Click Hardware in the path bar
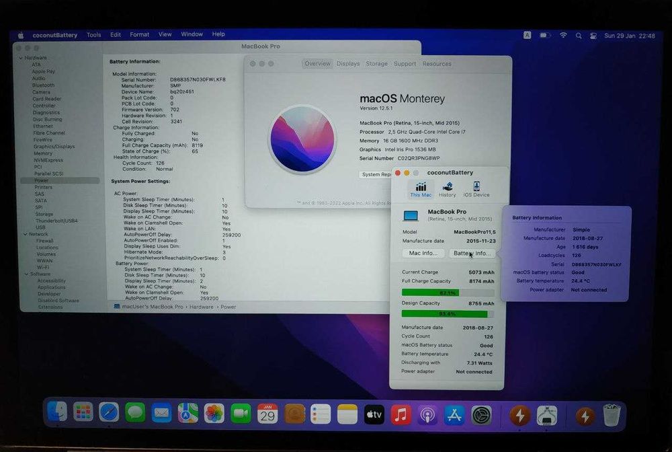This screenshot has width=672, height=452. pos(202,307)
